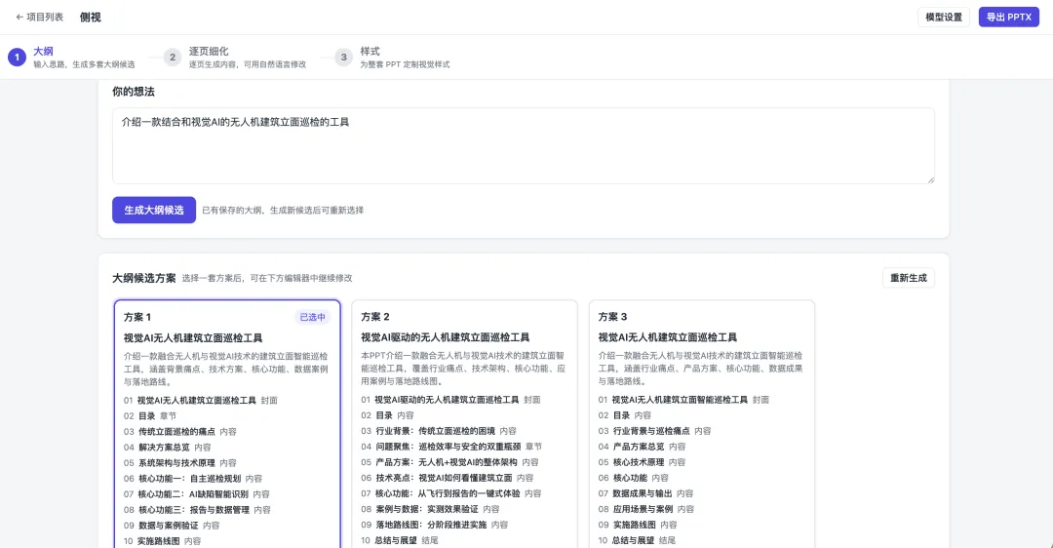
Task: Click 方案 2 row 07 核心功能
Action: click(x=451, y=493)
